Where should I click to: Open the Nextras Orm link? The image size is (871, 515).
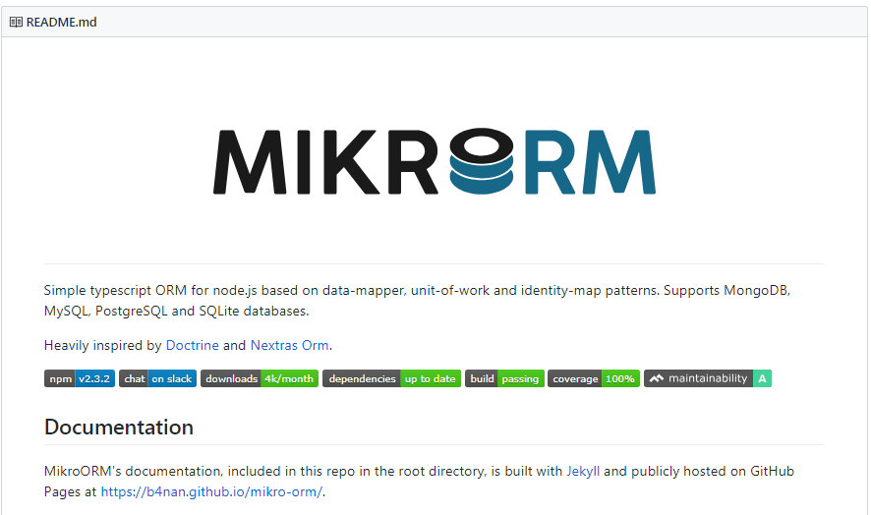pos(289,346)
